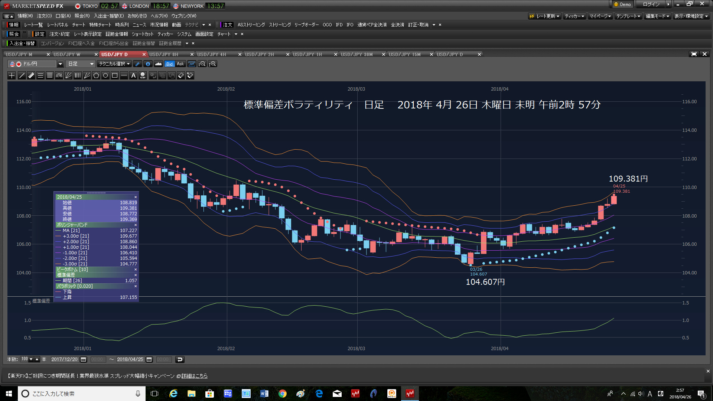Select the Fibonacci fan tool
713x401 pixels.
click(68, 76)
